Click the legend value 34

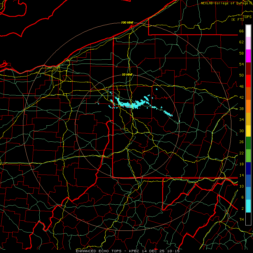[x=241, y=119]
